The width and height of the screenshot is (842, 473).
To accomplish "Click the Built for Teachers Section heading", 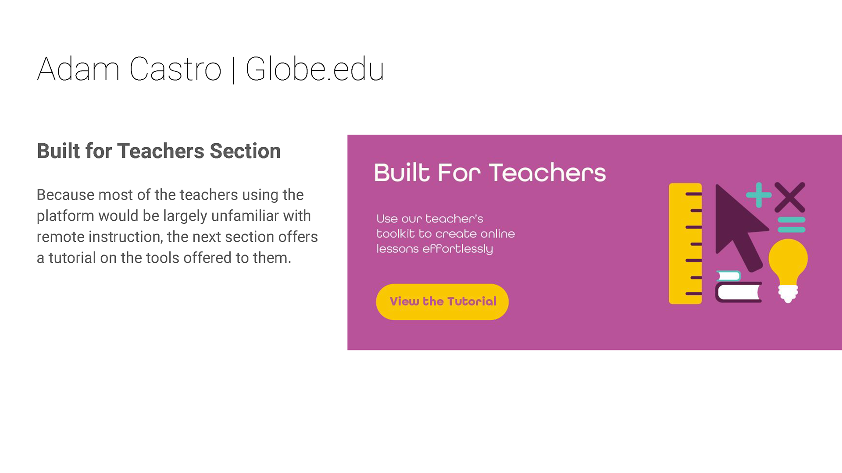I will (159, 151).
